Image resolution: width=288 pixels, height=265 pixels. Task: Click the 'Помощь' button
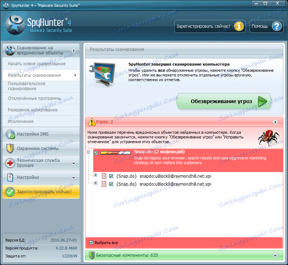266,26
